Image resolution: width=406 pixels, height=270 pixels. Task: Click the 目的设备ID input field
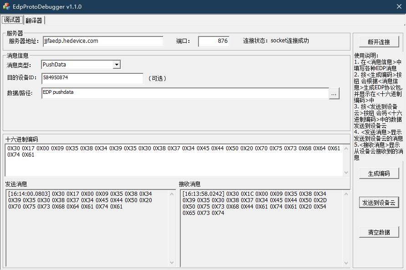(92, 78)
